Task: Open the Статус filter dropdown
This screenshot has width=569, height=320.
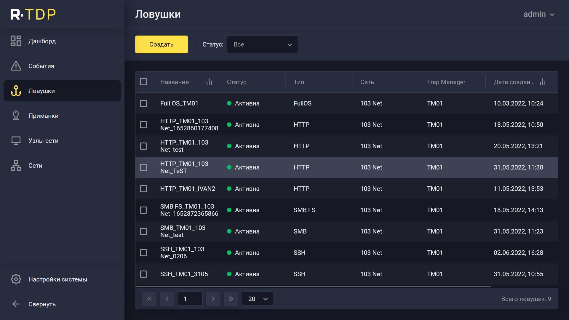Action: tap(262, 44)
